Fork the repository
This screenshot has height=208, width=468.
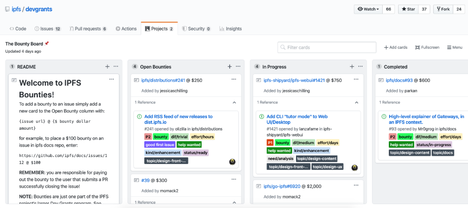[x=443, y=9]
